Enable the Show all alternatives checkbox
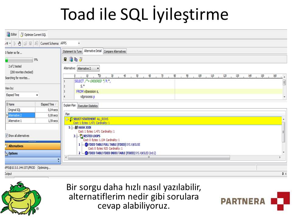This screenshot has width=292, height=219. coord(6,135)
